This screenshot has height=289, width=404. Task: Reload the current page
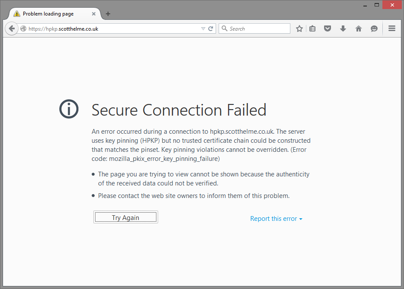pyautogui.click(x=210, y=28)
